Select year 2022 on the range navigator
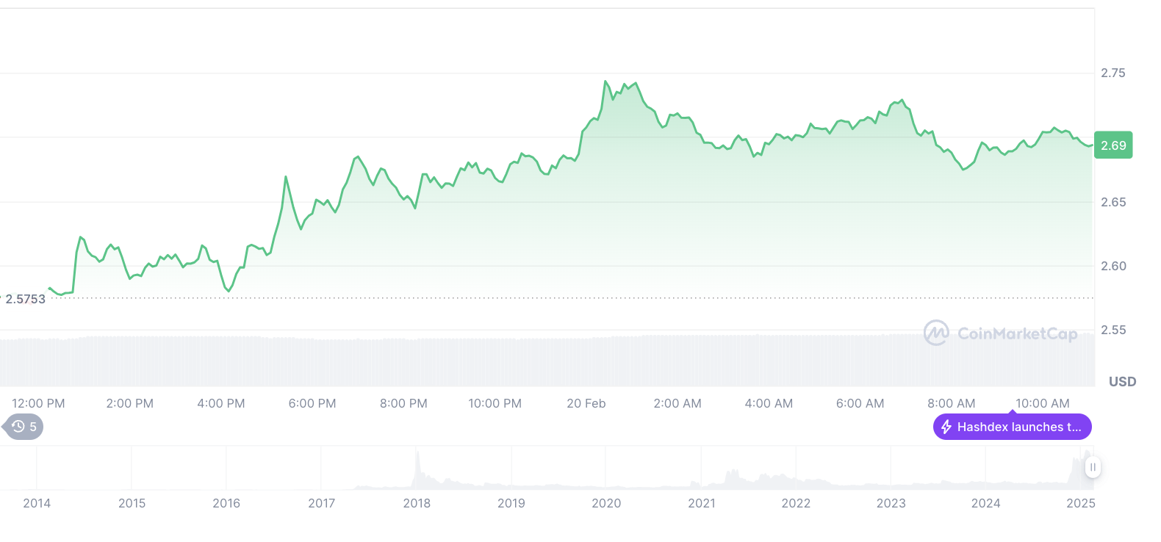The height and width of the screenshot is (542, 1161). pyautogui.click(x=796, y=503)
